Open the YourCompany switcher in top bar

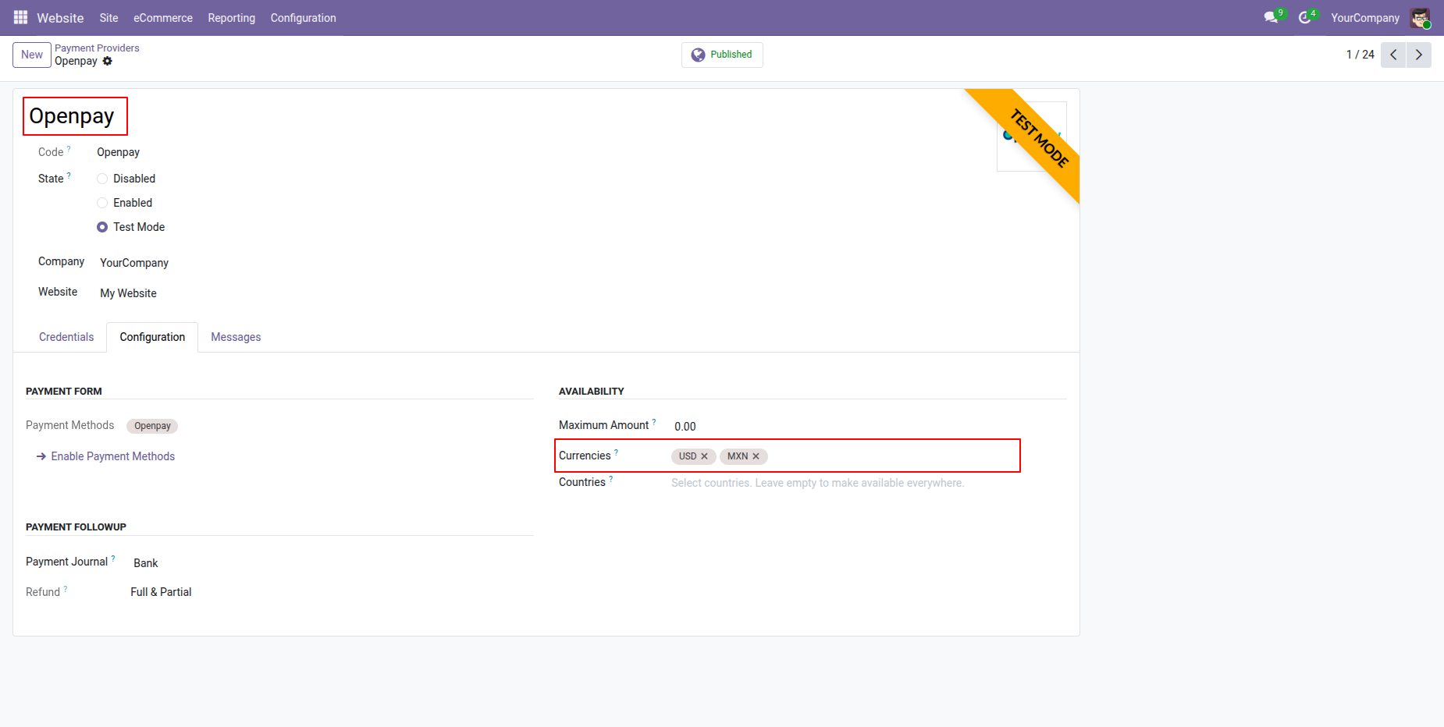click(x=1365, y=18)
